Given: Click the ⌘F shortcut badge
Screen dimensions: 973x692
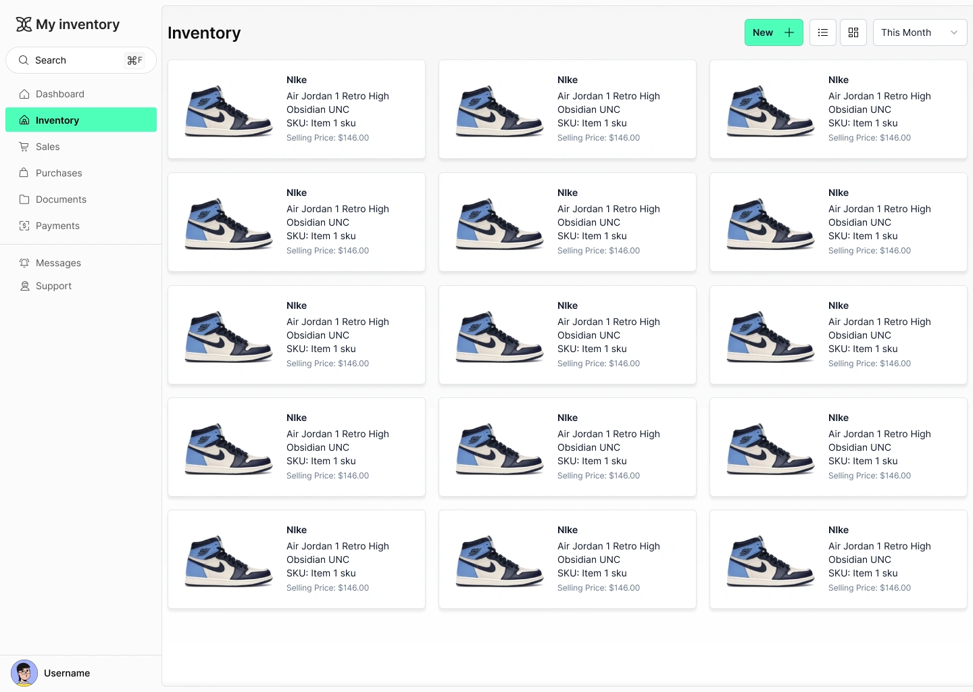Looking at the screenshot, I should [135, 60].
